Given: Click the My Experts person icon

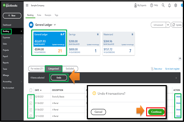Looking at the screenshot, I should pos(135,5).
